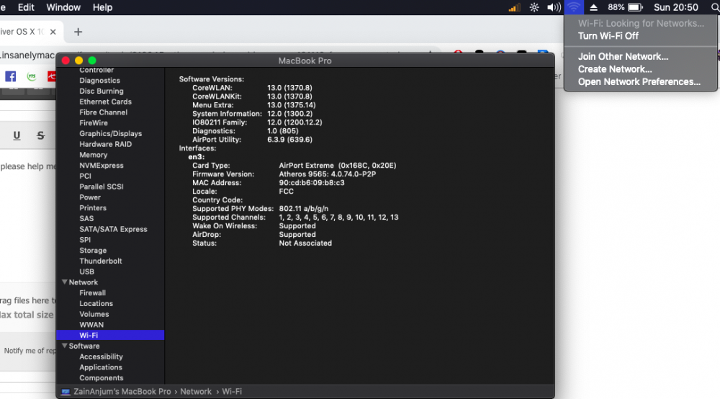Collapse the Software section triangle
The image size is (720, 399).
coord(64,346)
